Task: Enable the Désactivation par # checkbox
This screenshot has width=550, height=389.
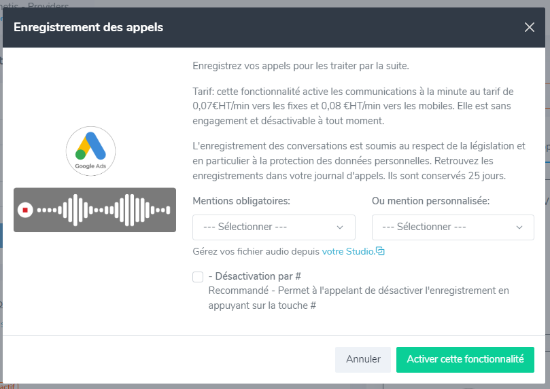Action: tap(198, 277)
